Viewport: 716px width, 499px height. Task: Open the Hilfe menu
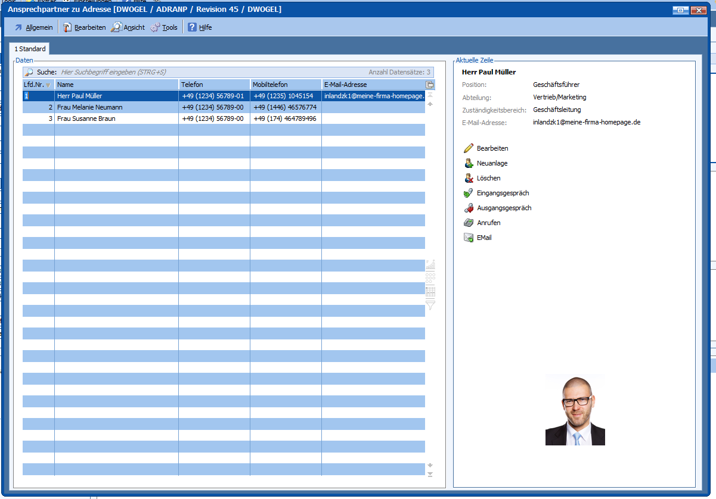200,27
